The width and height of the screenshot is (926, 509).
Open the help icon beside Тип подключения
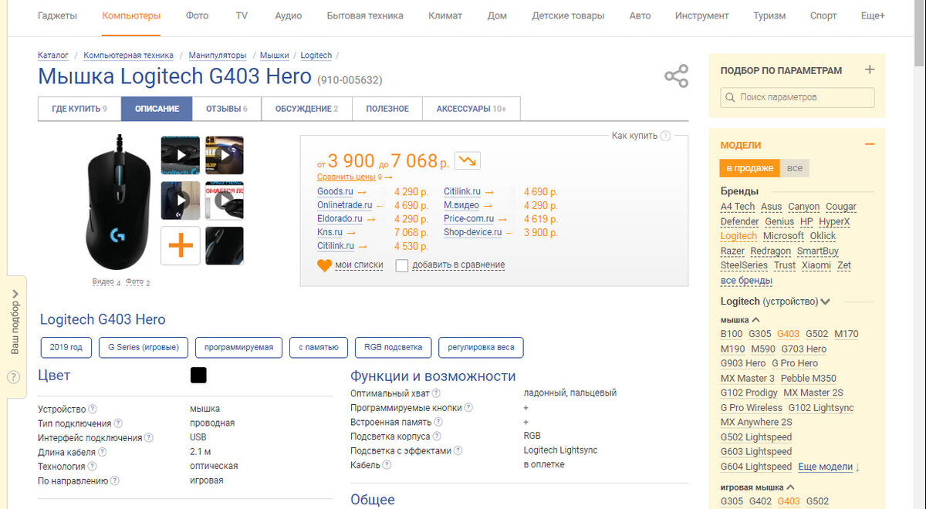click(118, 423)
